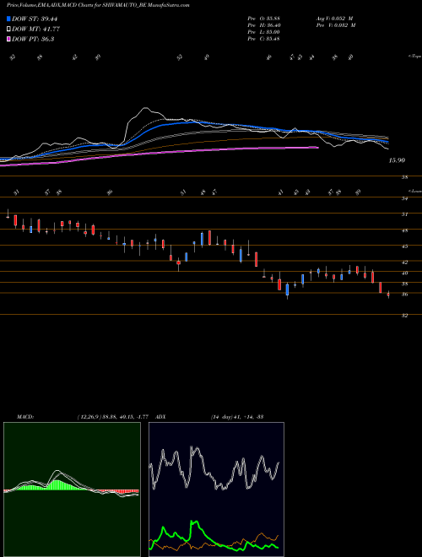Select the DOW MT: 41.77 legend label

pyautogui.click(x=35, y=30)
